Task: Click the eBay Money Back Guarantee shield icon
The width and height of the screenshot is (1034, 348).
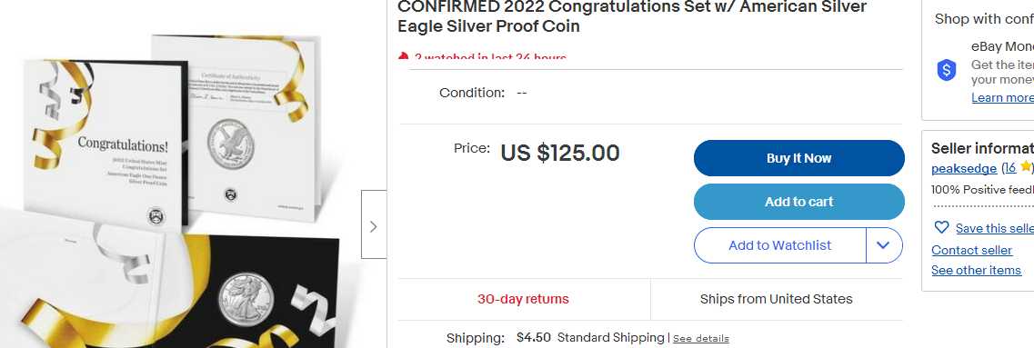Action: click(947, 71)
